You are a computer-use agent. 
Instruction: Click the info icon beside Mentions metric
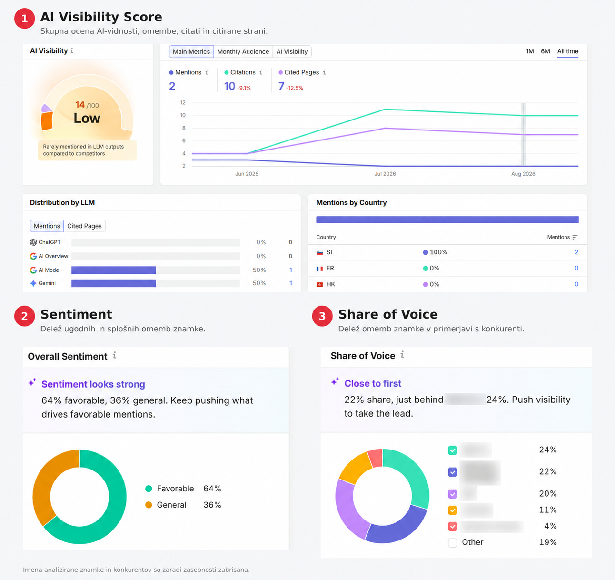tap(207, 72)
